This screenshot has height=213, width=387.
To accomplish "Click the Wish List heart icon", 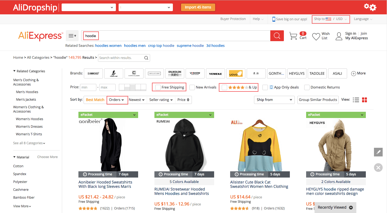I will (315, 35).
